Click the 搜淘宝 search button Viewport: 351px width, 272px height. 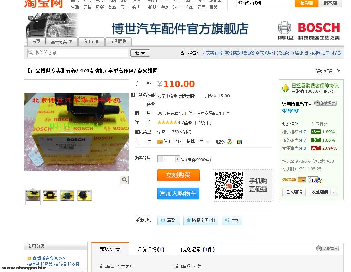tap(307, 3)
